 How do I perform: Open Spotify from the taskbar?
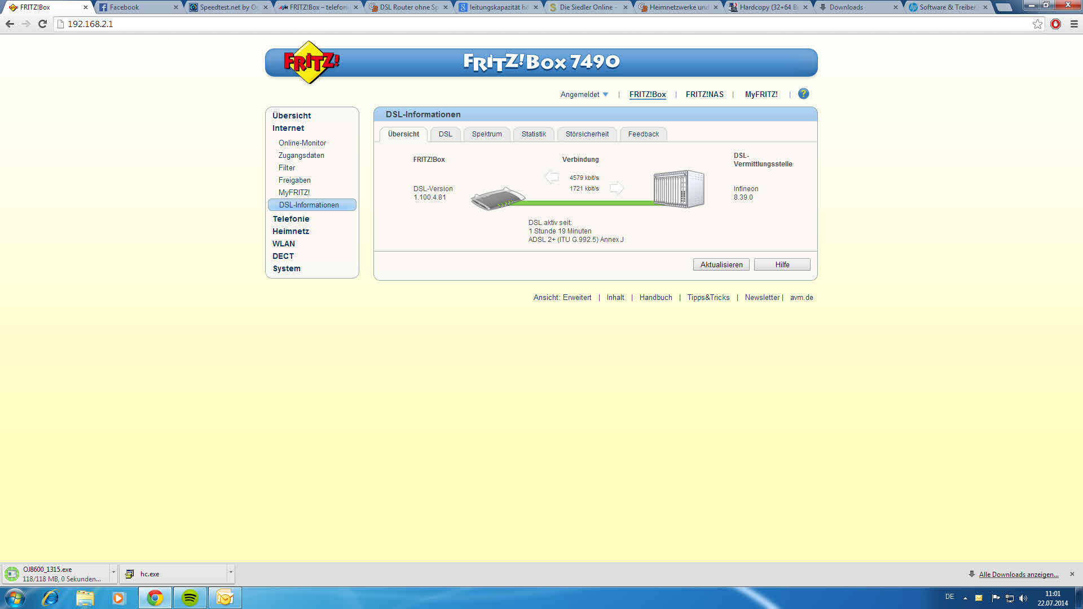190,598
